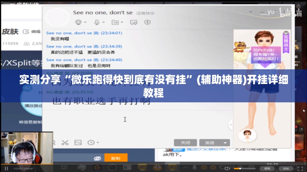This screenshot has height=172, width=307.
Task: Click the send file folder icon
Action: 115,22
